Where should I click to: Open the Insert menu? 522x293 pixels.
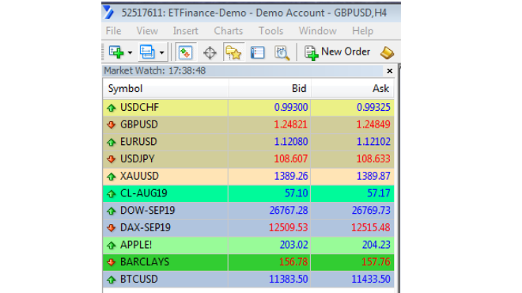(x=185, y=31)
